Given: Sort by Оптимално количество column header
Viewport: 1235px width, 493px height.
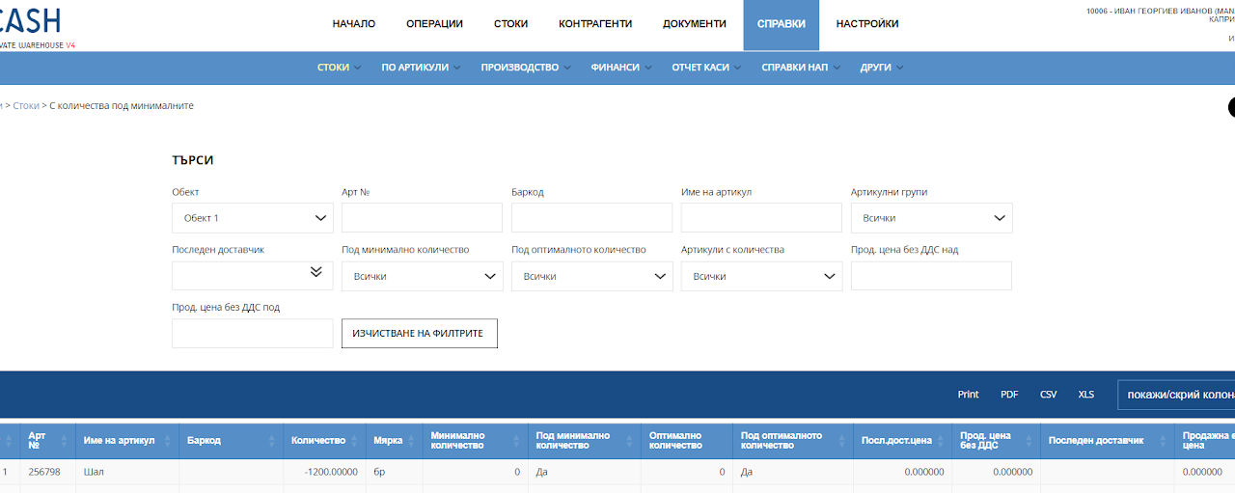Looking at the screenshot, I should tap(687, 440).
